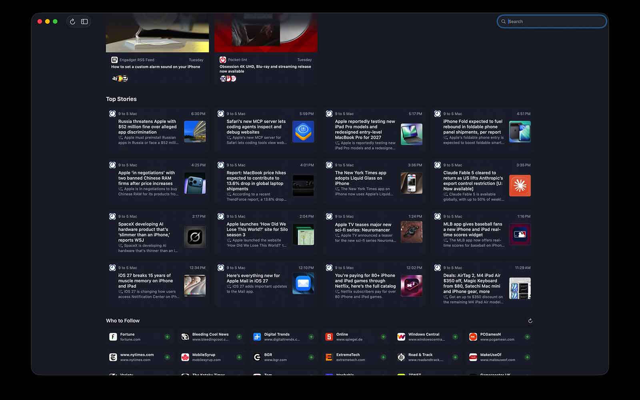Image resolution: width=640 pixels, height=400 pixels.
Task: Click the BGR logo icon
Action: pos(257,357)
